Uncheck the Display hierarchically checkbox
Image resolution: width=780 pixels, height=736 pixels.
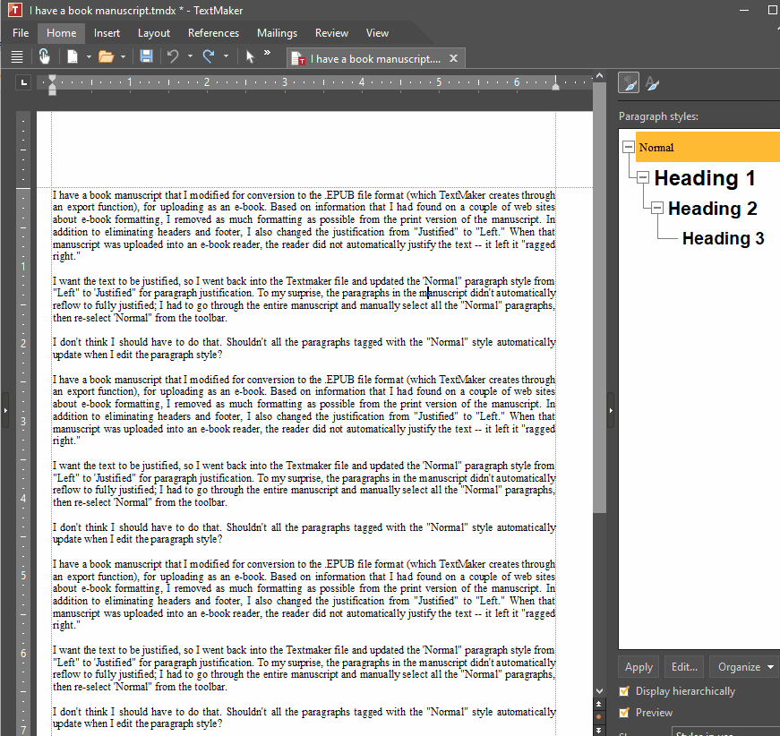pos(625,691)
